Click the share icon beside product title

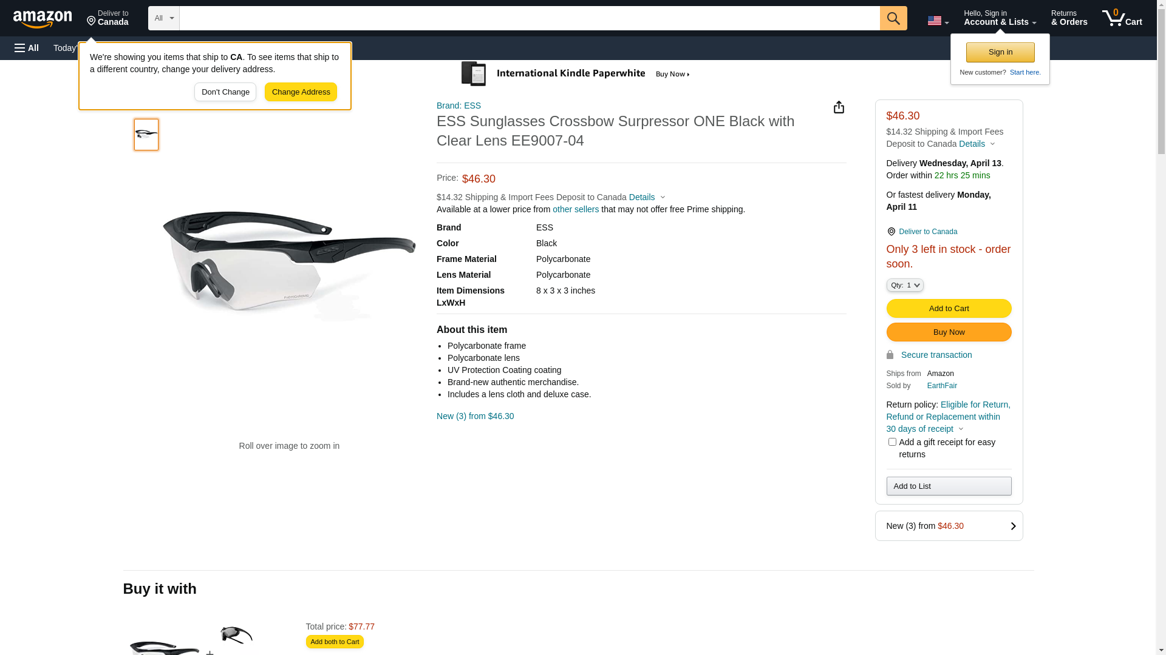[x=839, y=107]
